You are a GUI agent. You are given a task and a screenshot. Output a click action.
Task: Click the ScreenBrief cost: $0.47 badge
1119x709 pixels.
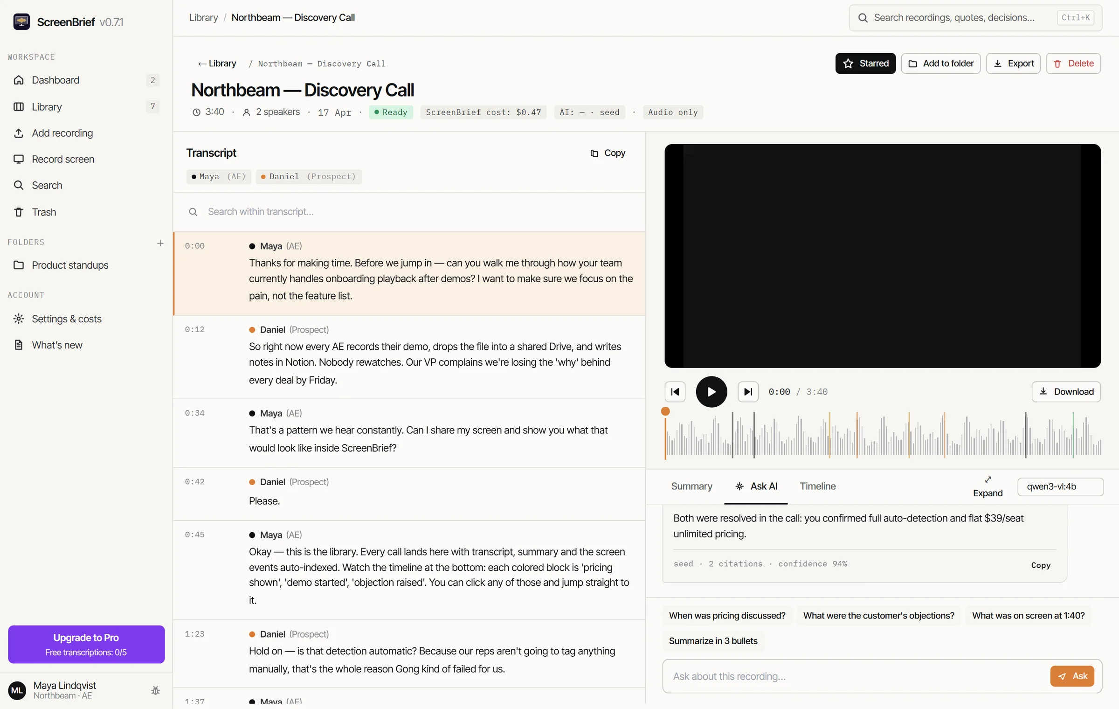483,112
